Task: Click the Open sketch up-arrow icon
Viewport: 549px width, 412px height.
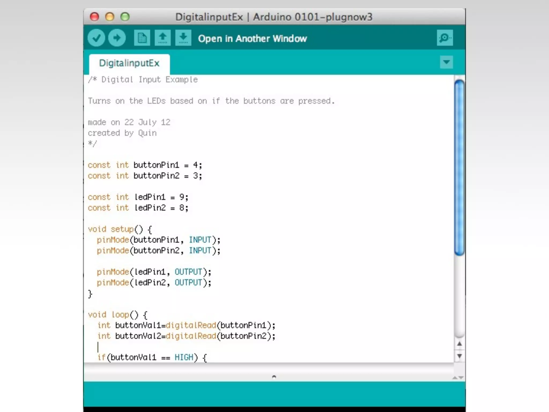Action: [162, 38]
